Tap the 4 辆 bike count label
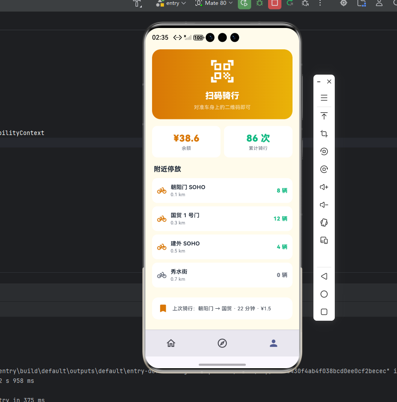 [282, 247]
